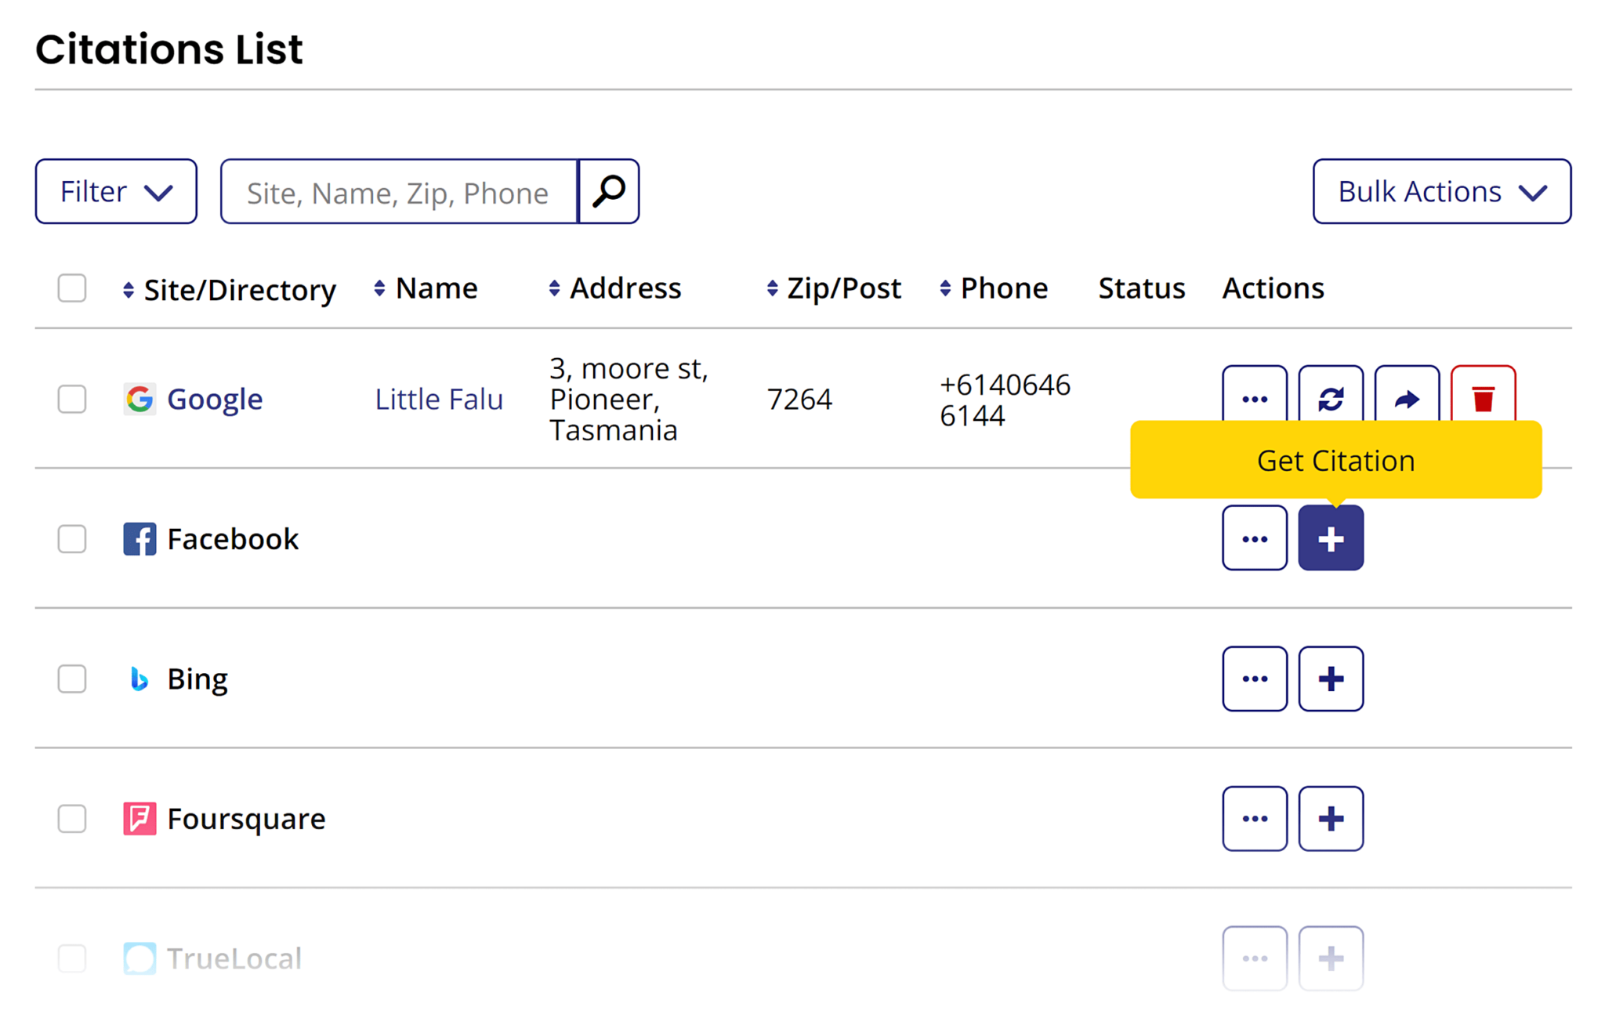Click the refresh/sync icon for Google citation
The width and height of the screenshot is (1605, 1021).
[x=1331, y=396]
